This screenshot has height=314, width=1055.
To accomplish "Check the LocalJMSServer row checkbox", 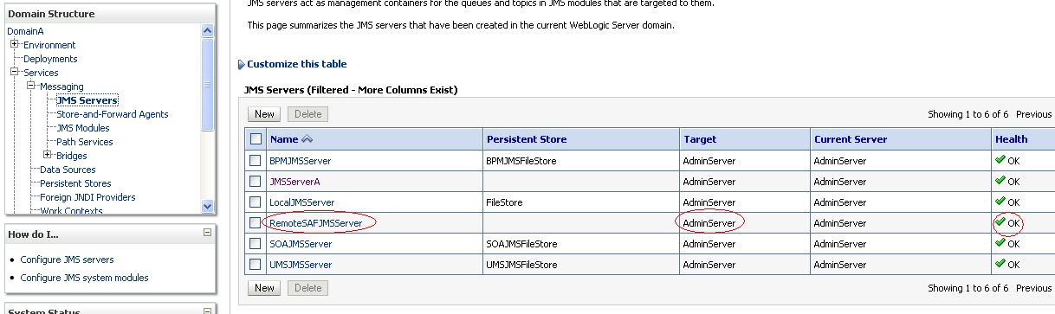I will coord(255,202).
